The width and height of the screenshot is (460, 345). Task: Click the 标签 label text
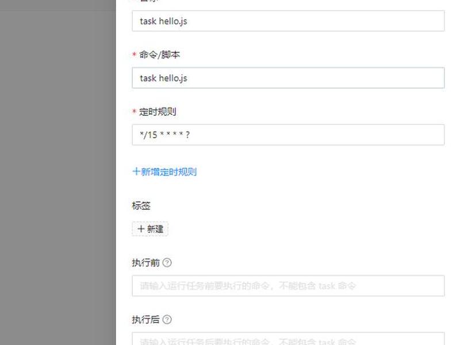[141, 206]
